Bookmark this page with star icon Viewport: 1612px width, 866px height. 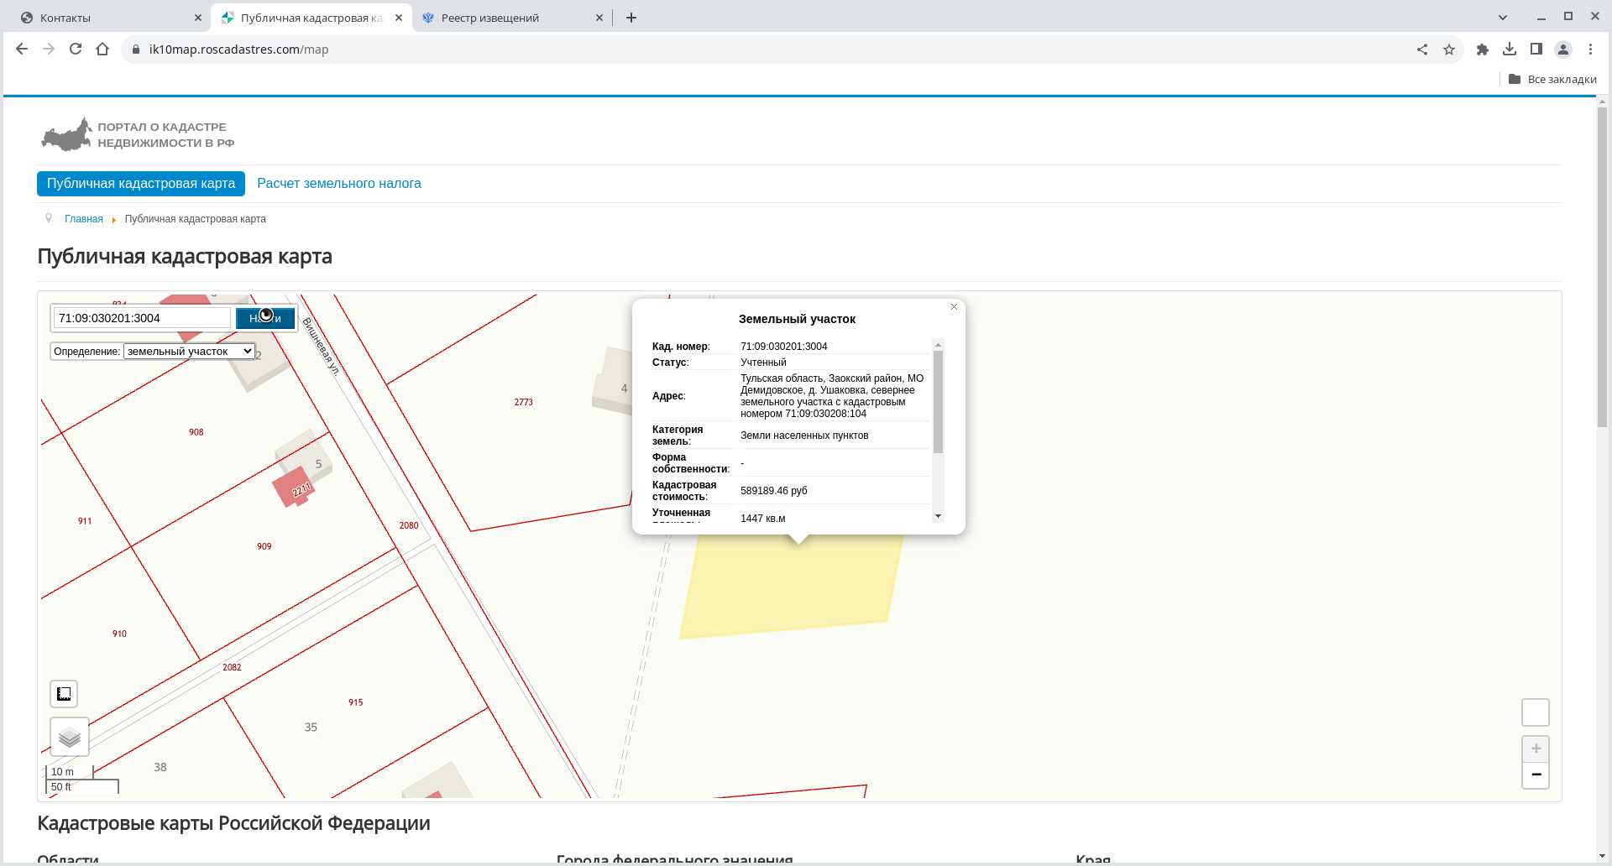[1449, 50]
